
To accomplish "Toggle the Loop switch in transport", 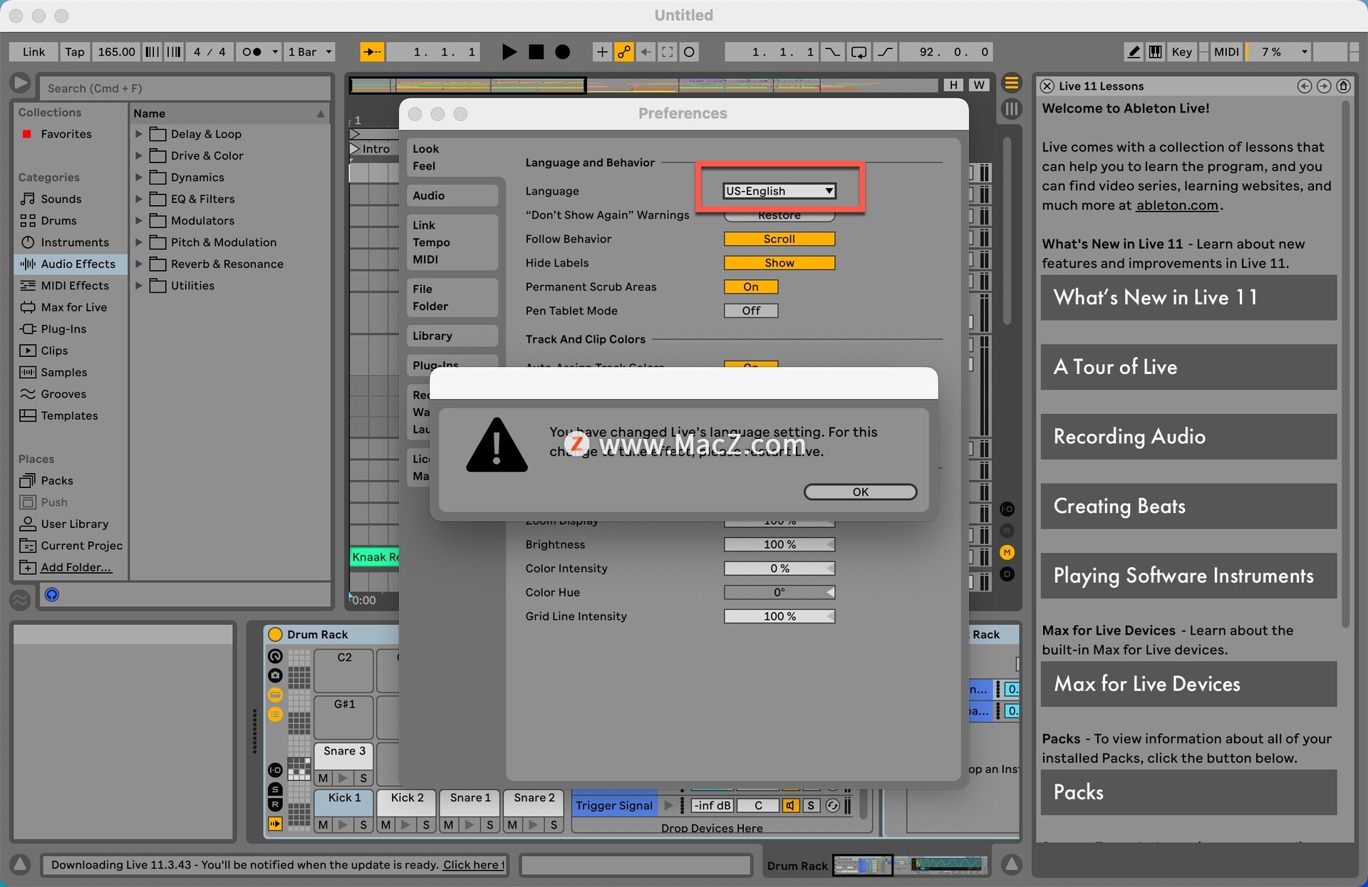I will tap(859, 52).
